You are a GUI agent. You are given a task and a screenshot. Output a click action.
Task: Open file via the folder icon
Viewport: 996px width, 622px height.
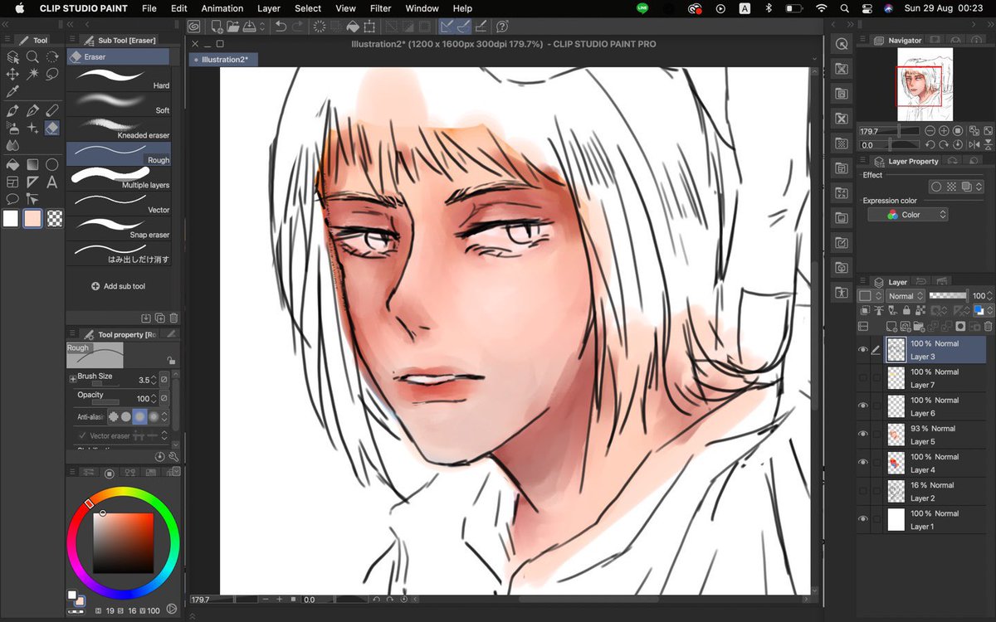[234, 27]
